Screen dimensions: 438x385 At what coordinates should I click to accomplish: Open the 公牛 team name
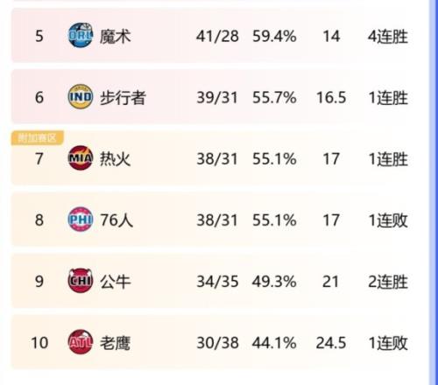click(x=115, y=282)
